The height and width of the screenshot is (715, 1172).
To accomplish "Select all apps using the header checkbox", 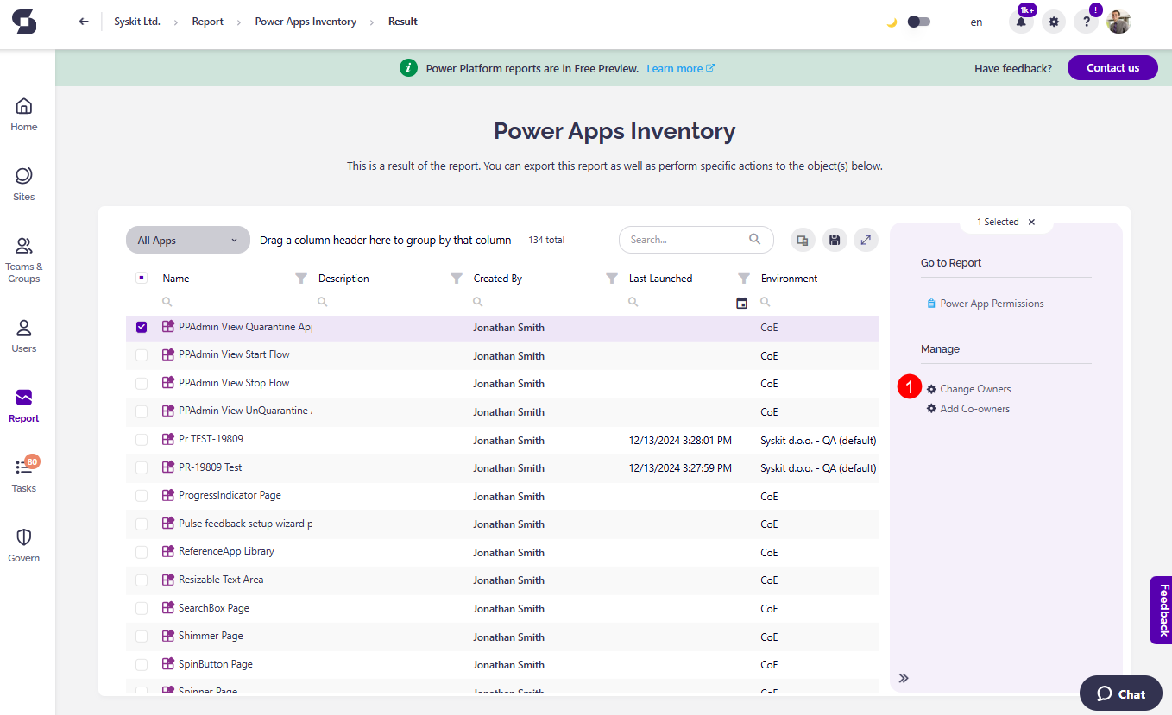I will [x=142, y=278].
